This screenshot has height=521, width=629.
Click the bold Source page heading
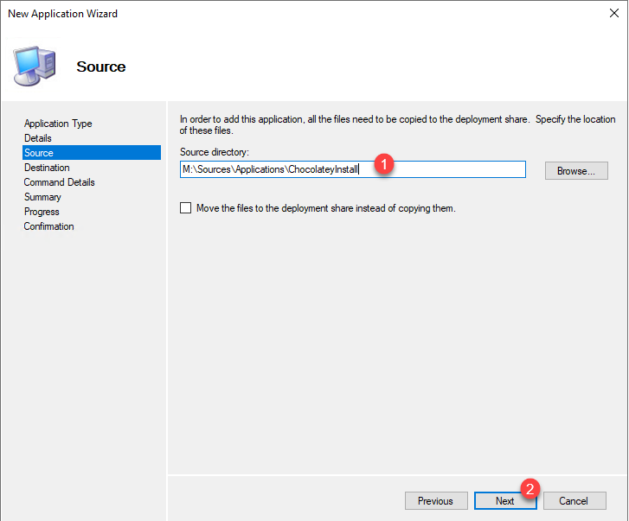point(101,67)
